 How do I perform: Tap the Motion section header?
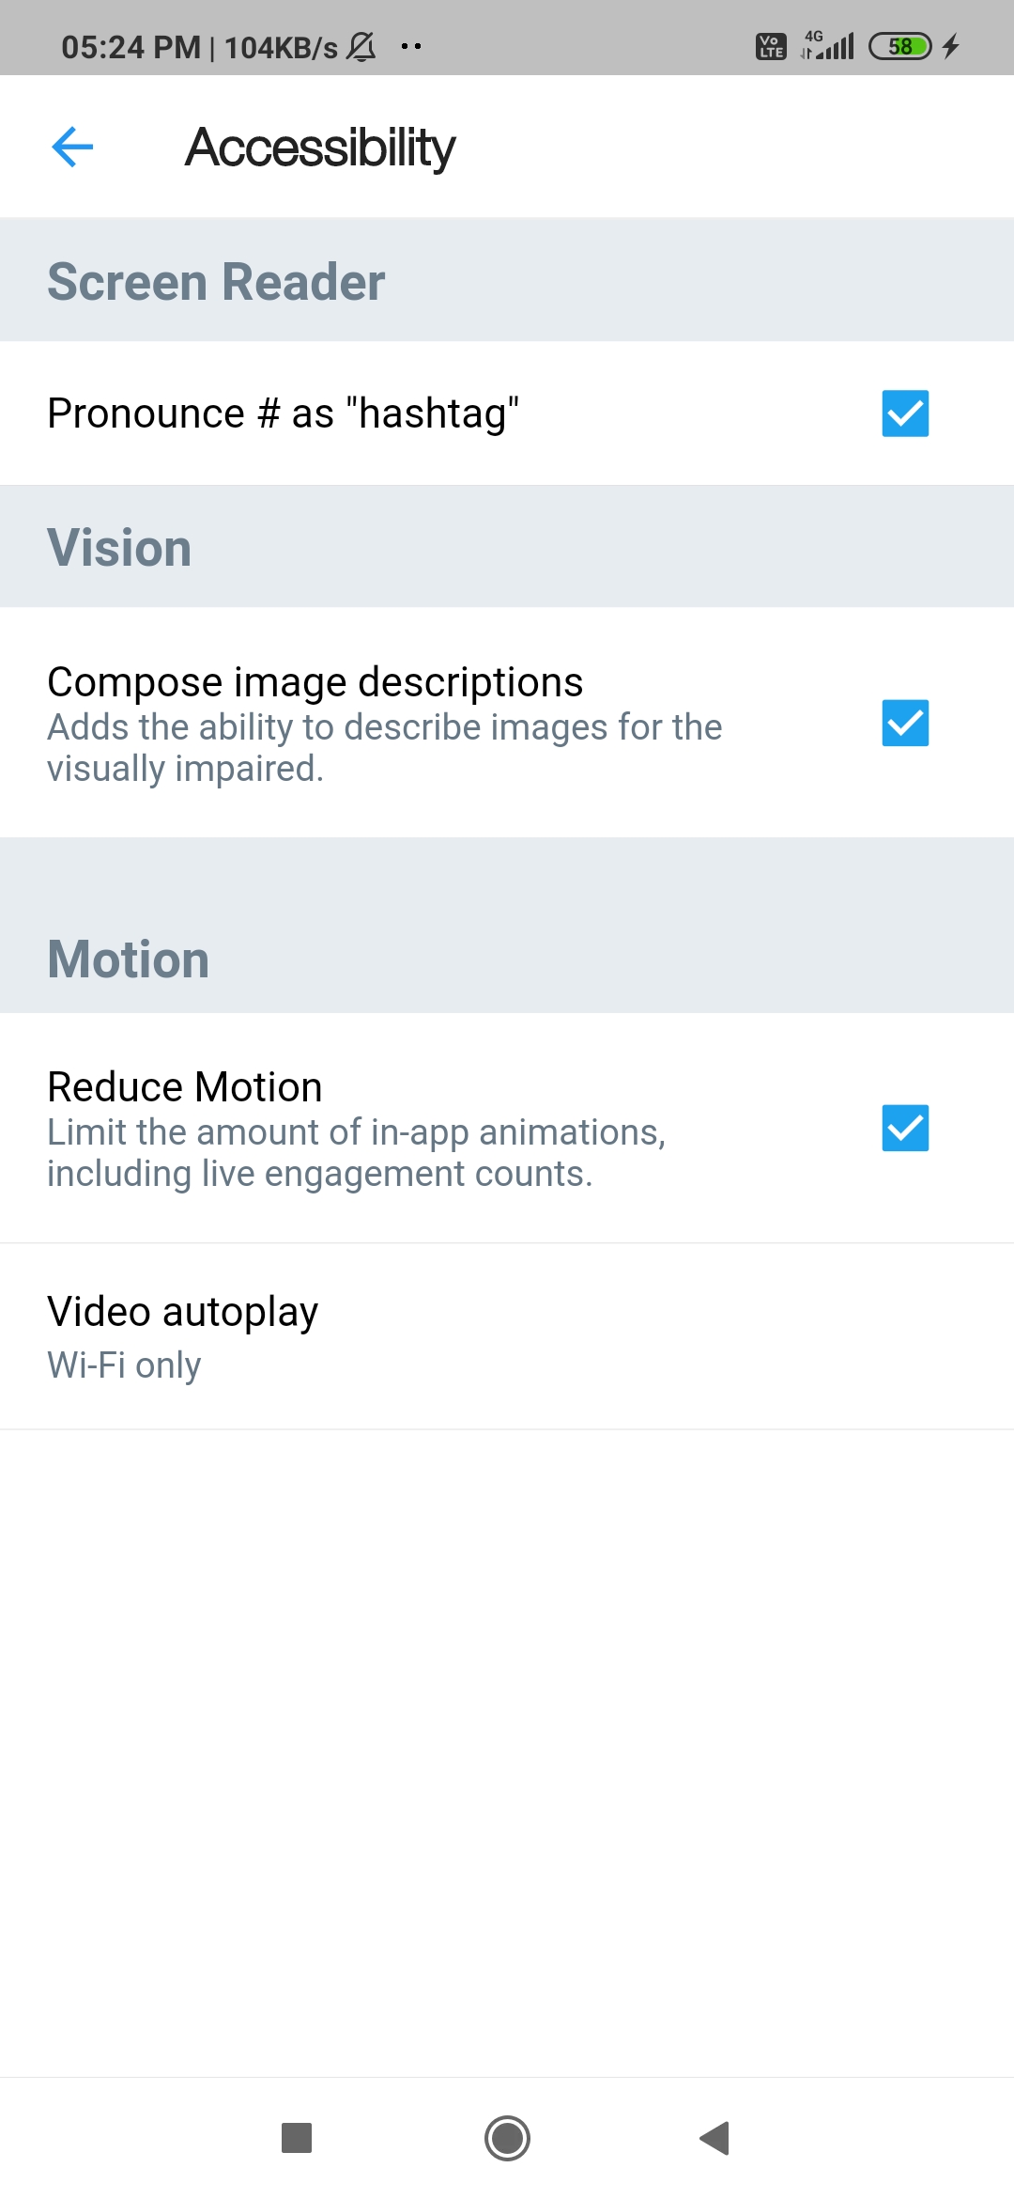pyautogui.click(x=129, y=959)
